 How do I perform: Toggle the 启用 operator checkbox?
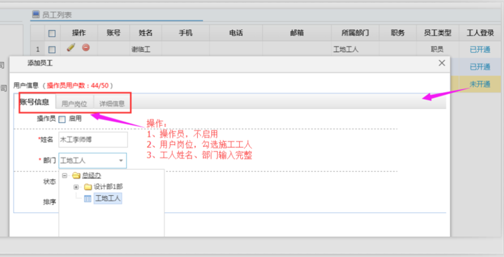[x=62, y=119]
